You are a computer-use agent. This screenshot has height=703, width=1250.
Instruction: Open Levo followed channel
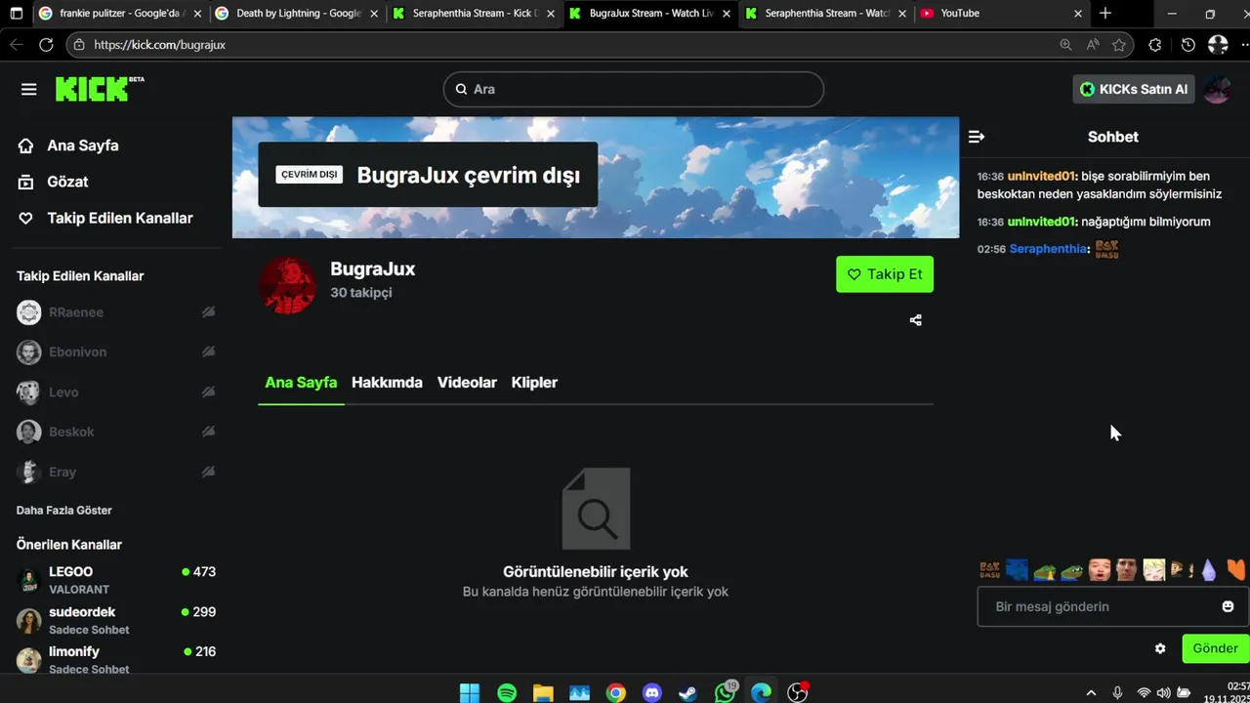pyautogui.click(x=116, y=393)
